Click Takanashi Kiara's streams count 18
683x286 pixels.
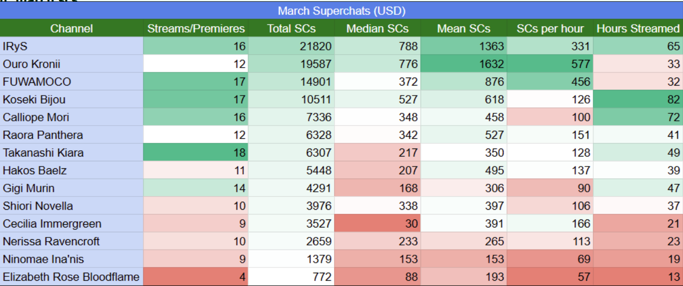coord(196,153)
